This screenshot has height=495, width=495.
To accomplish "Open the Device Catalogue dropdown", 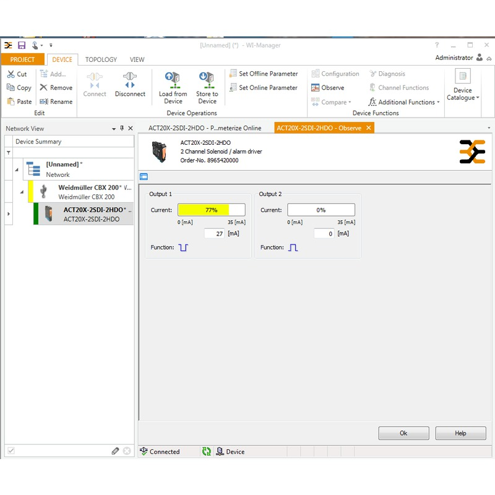I will (463, 85).
